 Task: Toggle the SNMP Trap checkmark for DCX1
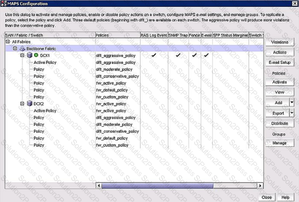178,55
